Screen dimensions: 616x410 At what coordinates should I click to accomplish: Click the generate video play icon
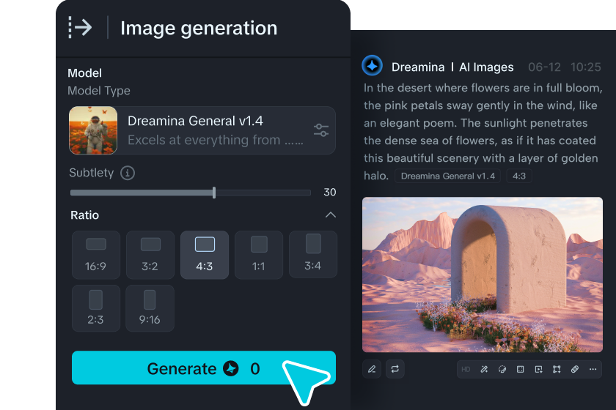click(538, 369)
